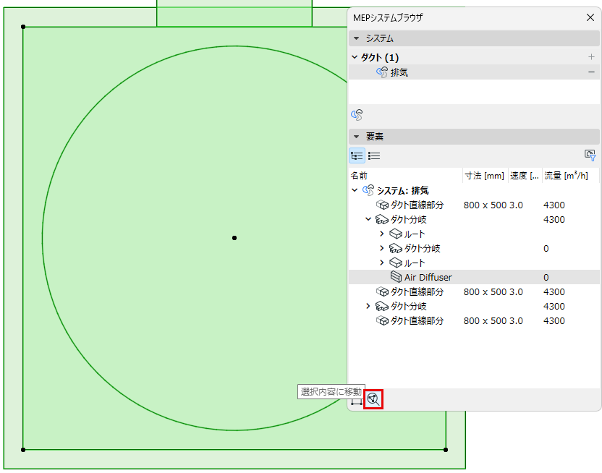Click the diffuser center hotspot dot
The width and height of the screenshot is (602, 473).
(x=234, y=238)
